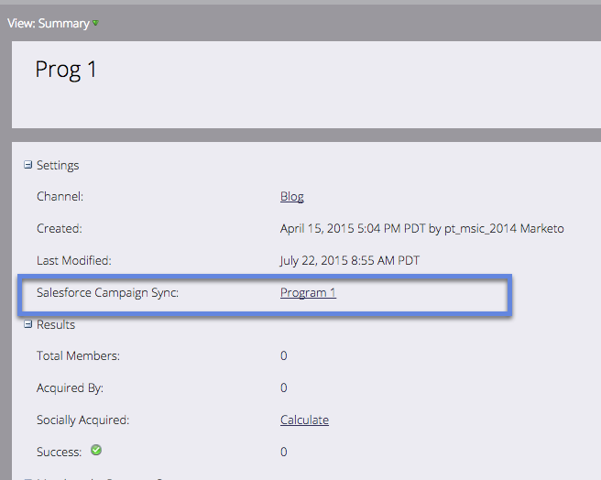This screenshot has width=601, height=480.
Task: Click Calculate for Socially Acquired
Action: (304, 420)
